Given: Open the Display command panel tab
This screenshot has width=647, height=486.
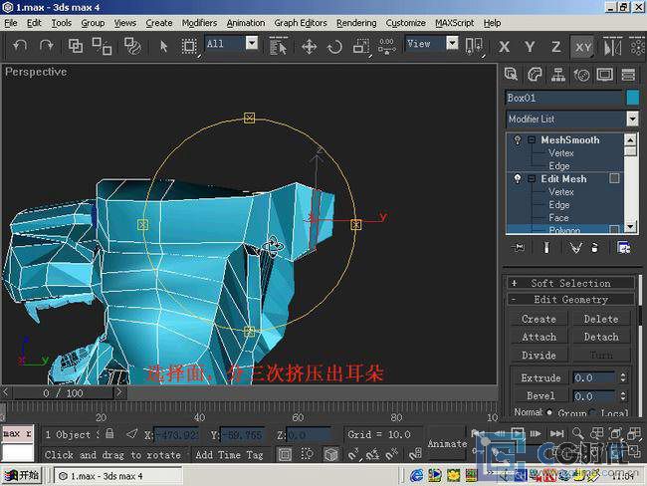Looking at the screenshot, I should [x=605, y=75].
